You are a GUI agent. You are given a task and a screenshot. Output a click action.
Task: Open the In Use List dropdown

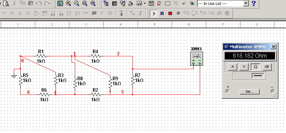coord(223,4)
